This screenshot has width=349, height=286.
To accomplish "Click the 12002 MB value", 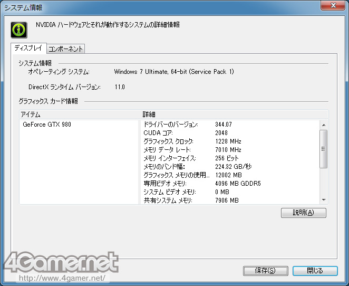I will click(x=228, y=175).
